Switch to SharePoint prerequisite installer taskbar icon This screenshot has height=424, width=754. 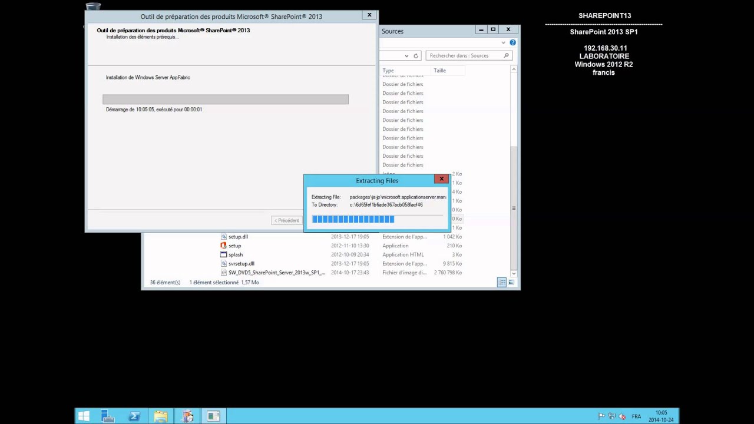tap(187, 416)
